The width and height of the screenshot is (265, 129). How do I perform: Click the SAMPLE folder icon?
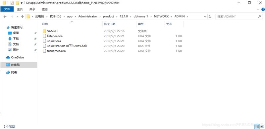[44, 31]
